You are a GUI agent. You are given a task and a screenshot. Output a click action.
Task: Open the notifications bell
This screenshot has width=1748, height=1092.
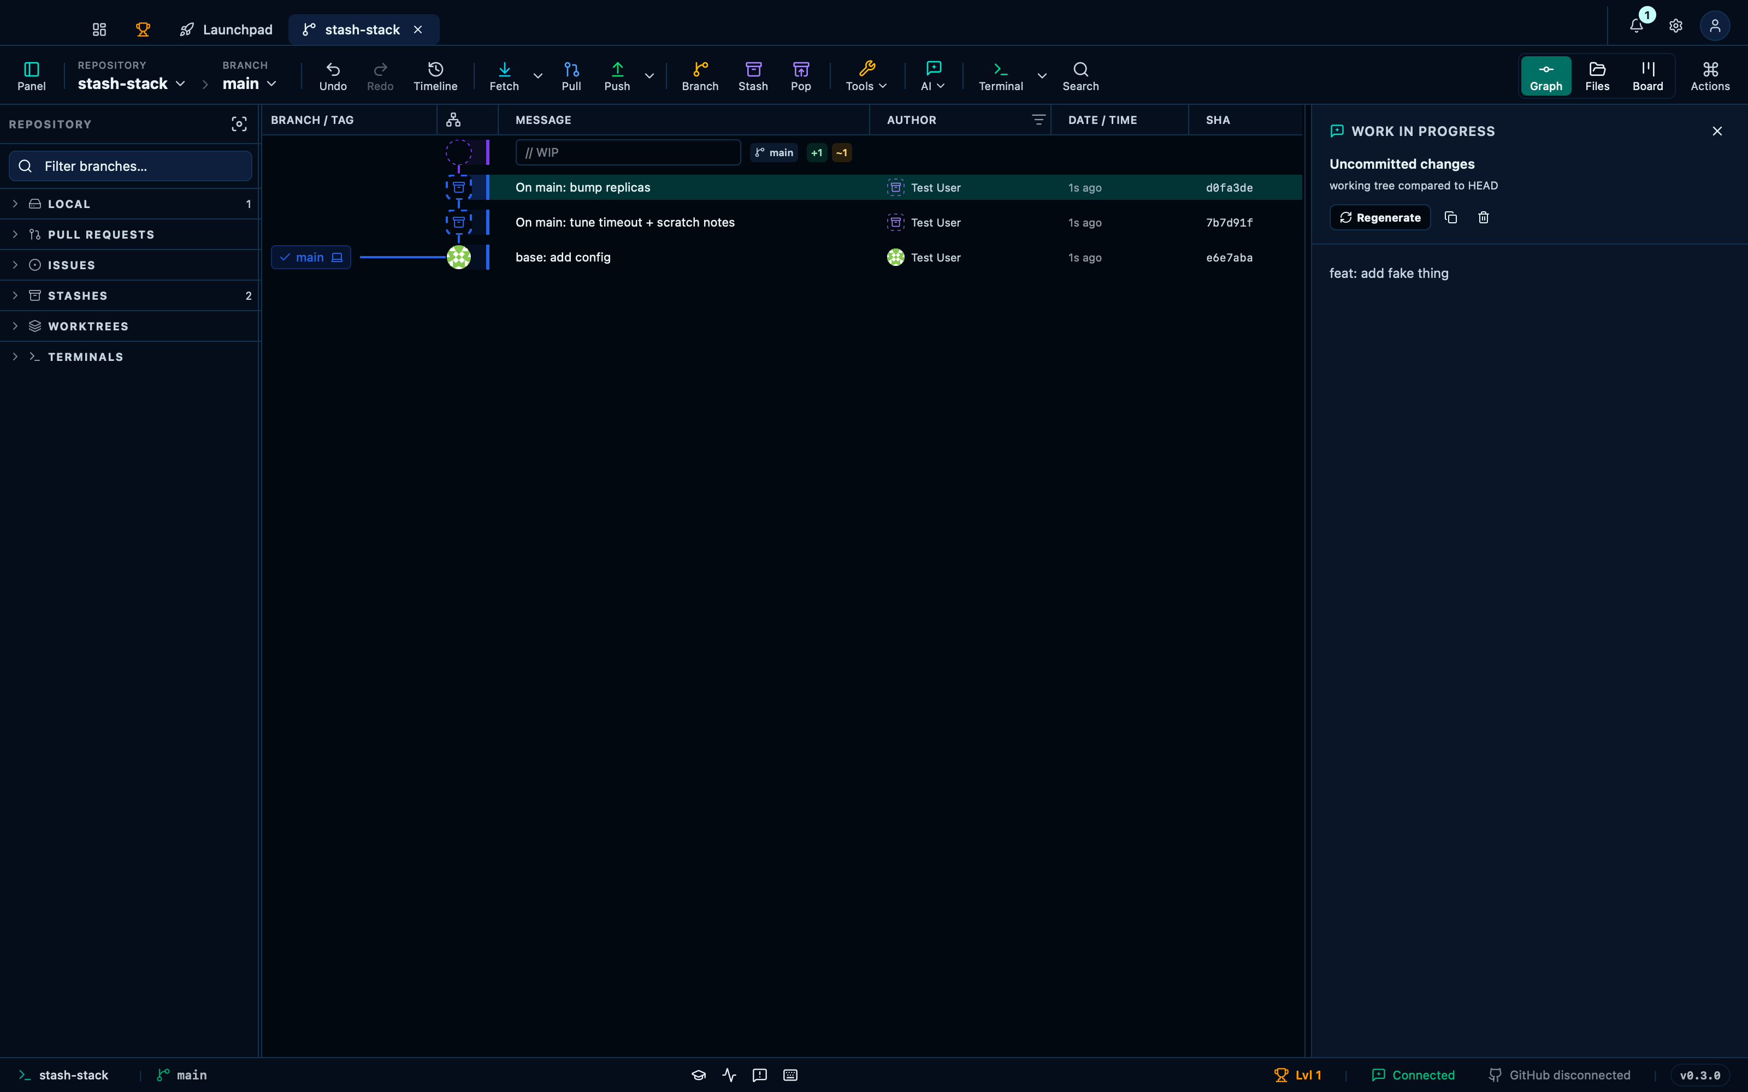pos(1637,26)
